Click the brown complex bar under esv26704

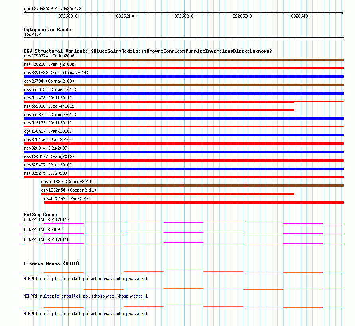pos(183,85)
